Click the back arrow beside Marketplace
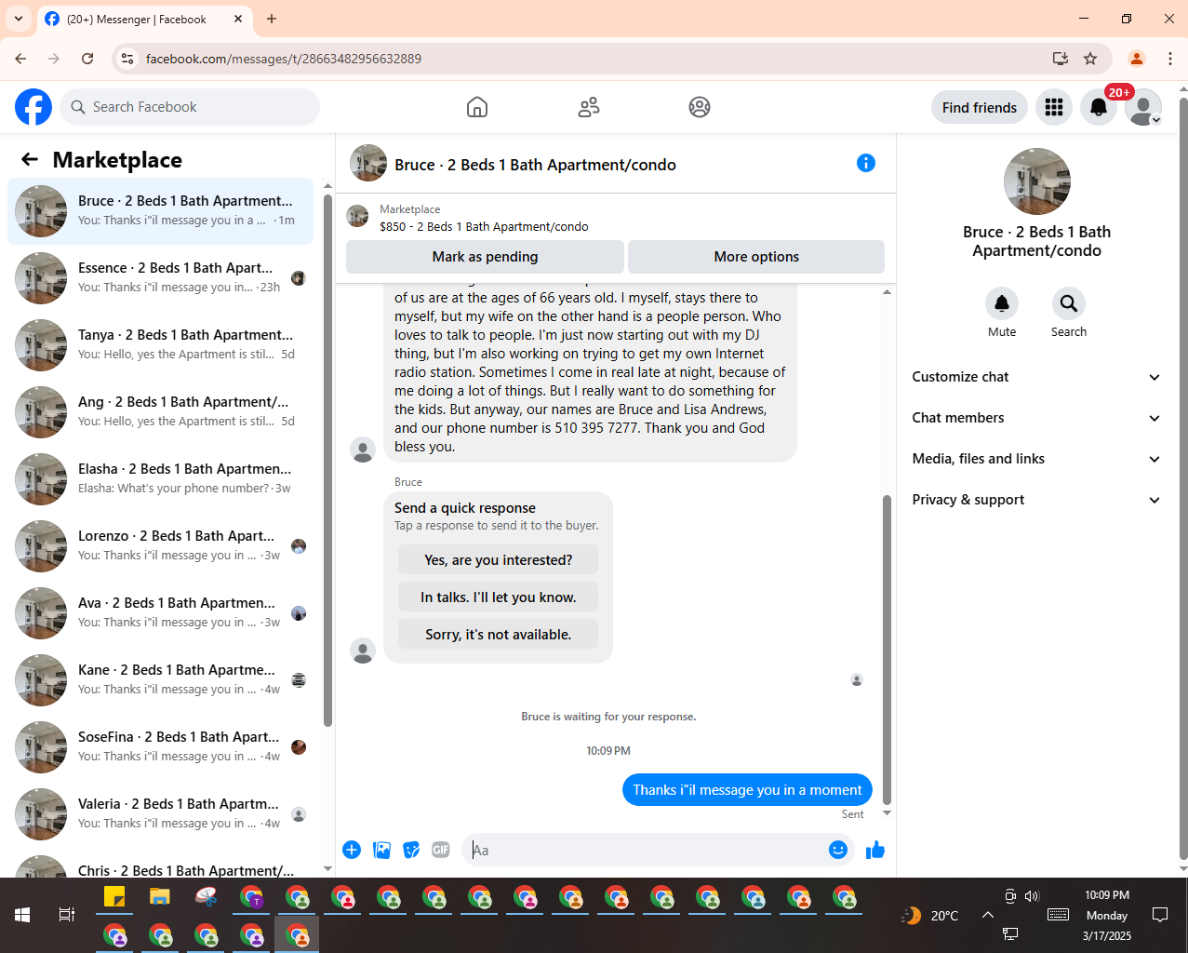The image size is (1188, 953). pyautogui.click(x=30, y=159)
